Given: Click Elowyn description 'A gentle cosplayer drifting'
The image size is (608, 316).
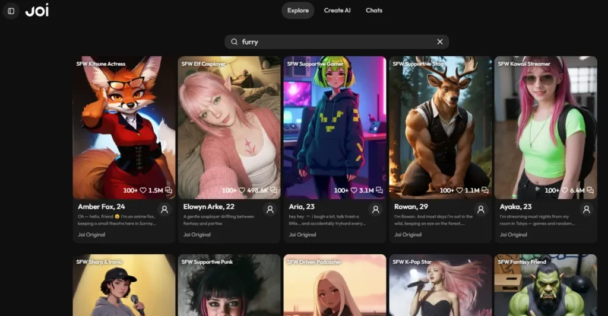Looking at the screenshot, I should pyautogui.click(x=218, y=220).
